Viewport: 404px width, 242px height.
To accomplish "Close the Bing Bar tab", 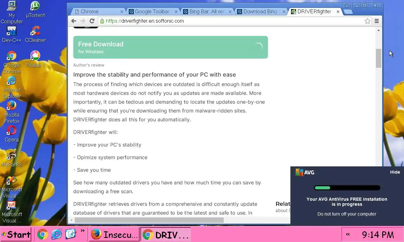I will pos(230,11).
